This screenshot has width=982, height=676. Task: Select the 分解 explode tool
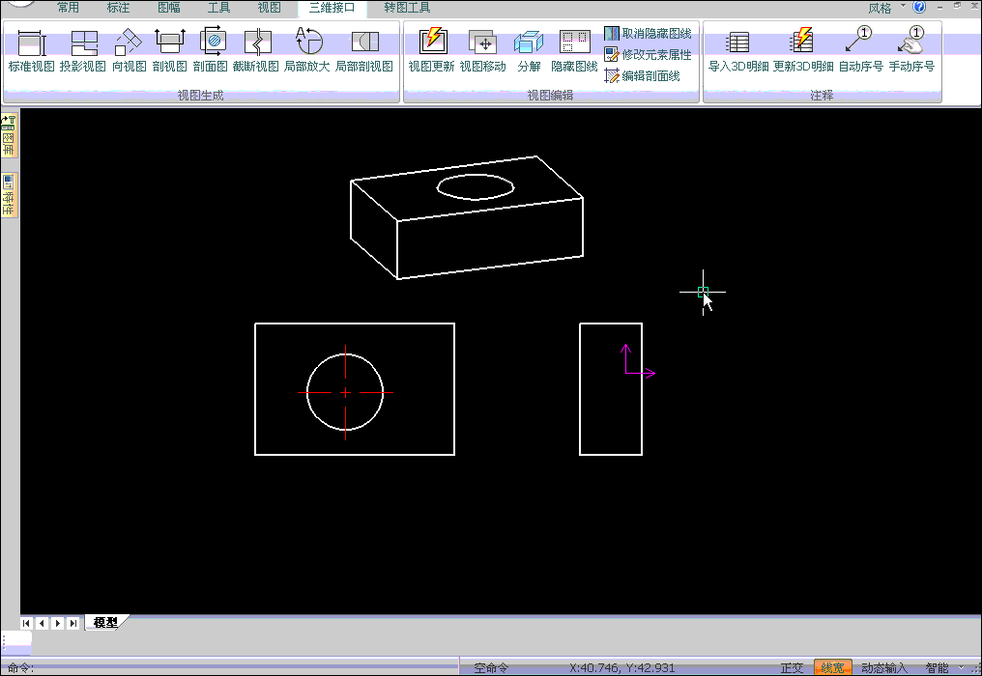point(530,50)
